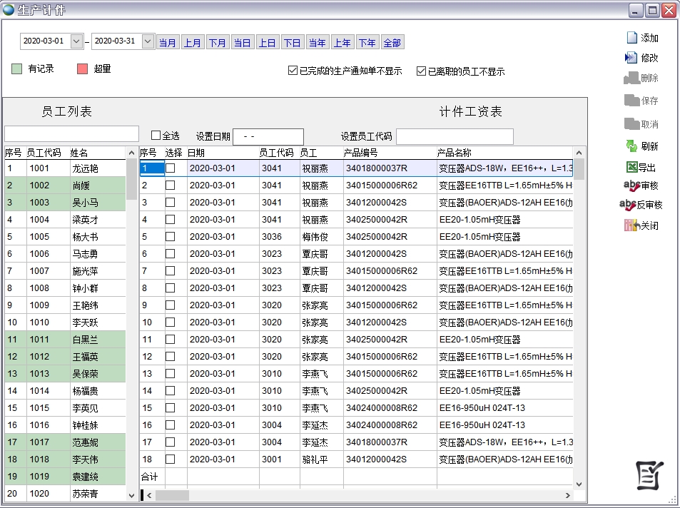Click the 添加 (Add) document icon
Image resolution: width=680 pixels, height=508 pixels.
click(x=631, y=38)
